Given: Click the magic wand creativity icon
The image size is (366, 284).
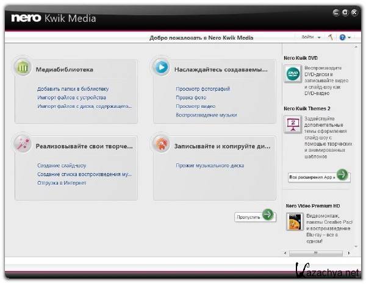Looking at the screenshot, I should (x=23, y=144).
